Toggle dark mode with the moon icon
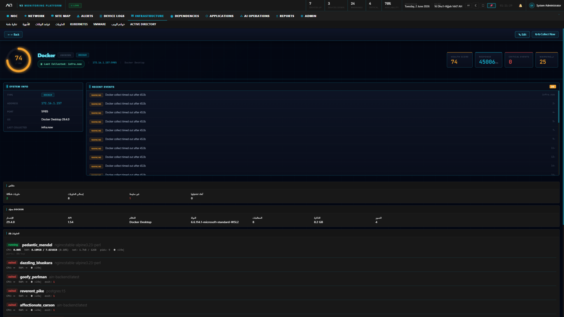 click(x=476, y=6)
